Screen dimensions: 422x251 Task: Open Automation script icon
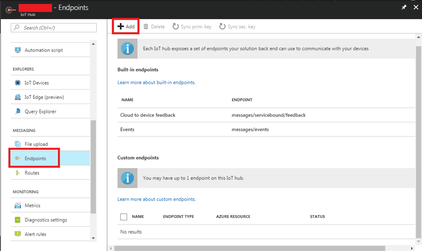[x=18, y=50]
